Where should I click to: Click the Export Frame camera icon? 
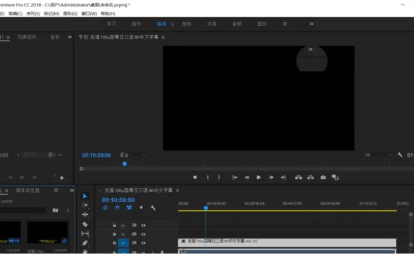(x=323, y=177)
